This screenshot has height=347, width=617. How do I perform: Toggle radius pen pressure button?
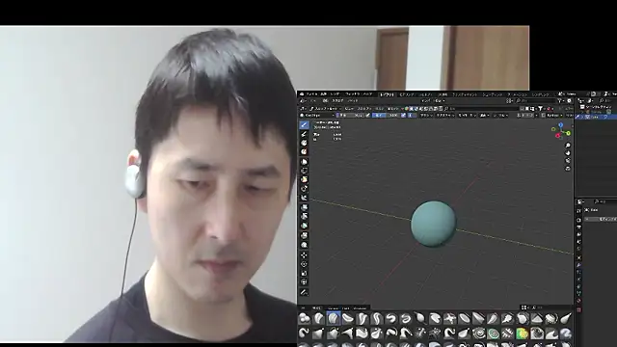368,116
